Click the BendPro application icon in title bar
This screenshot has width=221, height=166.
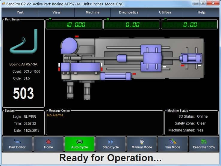point(4,4)
